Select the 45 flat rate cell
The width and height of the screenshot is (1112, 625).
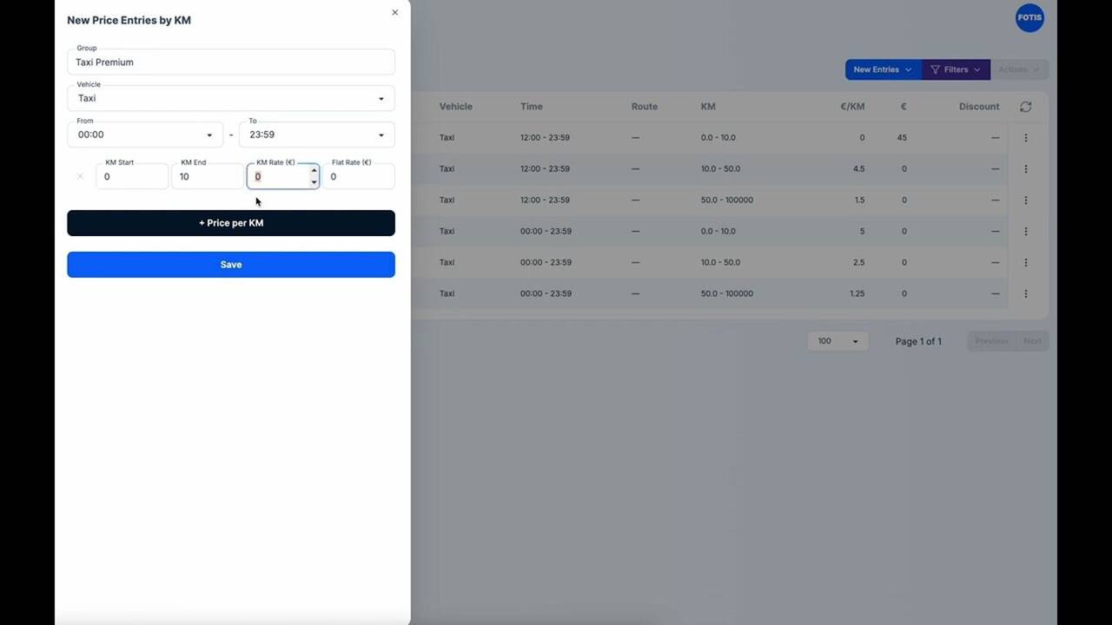click(x=903, y=137)
